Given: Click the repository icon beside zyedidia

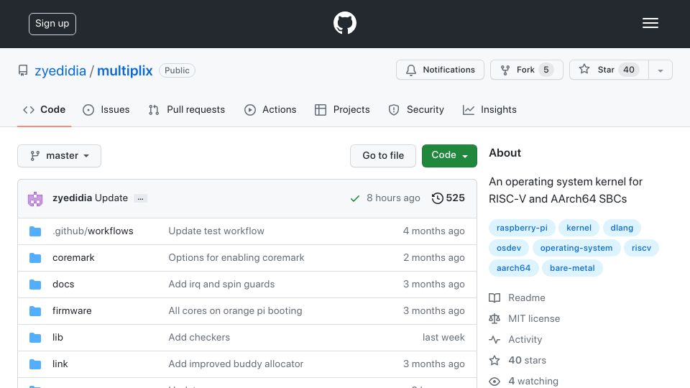Looking at the screenshot, I should click(x=23, y=70).
